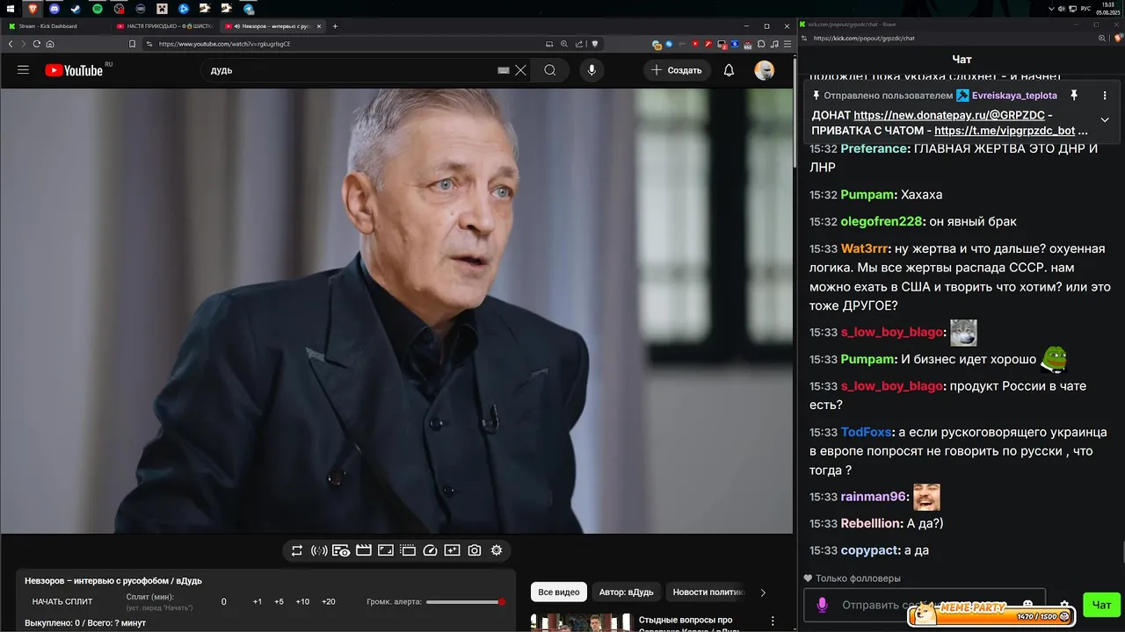Open Discord from the Windows taskbar

[54, 8]
